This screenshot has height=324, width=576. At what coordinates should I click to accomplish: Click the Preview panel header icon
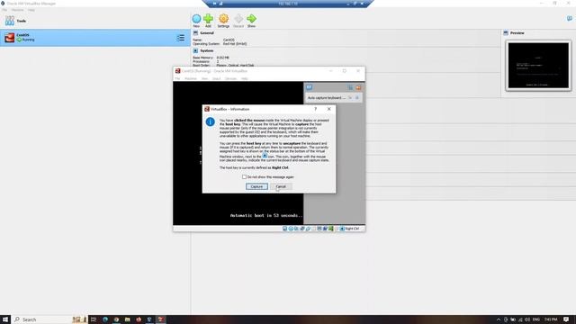(506, 33)
